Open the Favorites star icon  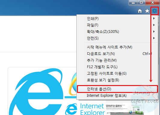point(147,11)
